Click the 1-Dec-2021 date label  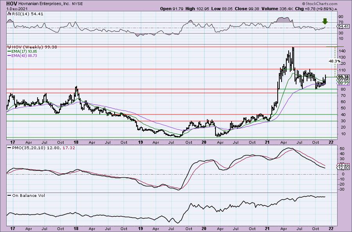(17, 9)
